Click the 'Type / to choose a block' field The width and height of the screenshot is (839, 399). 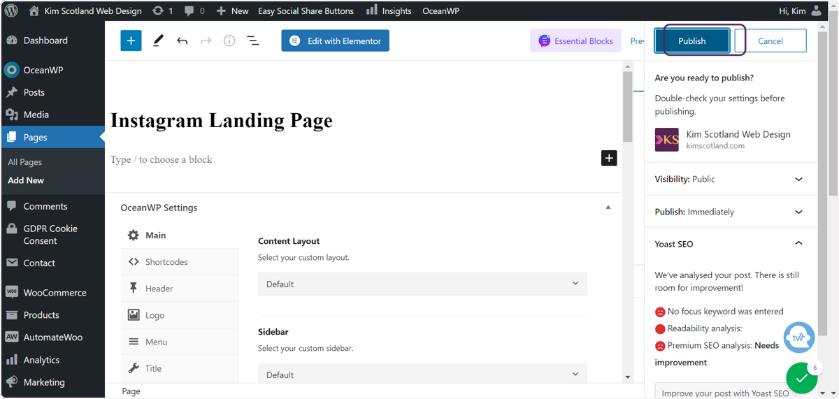coord(162,159)
